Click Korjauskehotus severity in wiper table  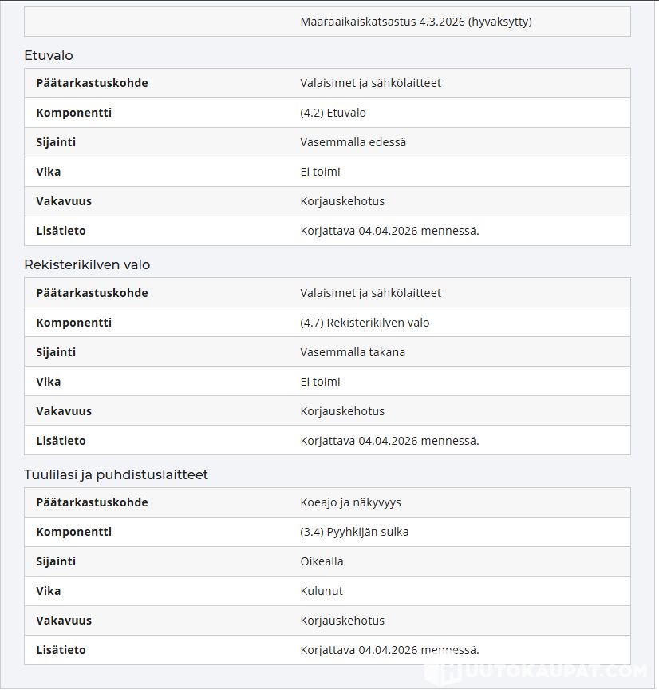pyautogui.click(x=342, y=621)
